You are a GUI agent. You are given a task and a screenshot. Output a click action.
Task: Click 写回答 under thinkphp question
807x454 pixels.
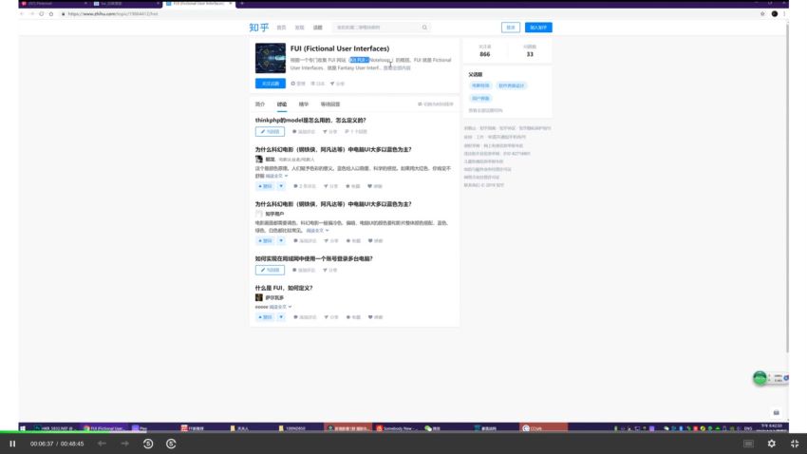(x=270, y=132)
